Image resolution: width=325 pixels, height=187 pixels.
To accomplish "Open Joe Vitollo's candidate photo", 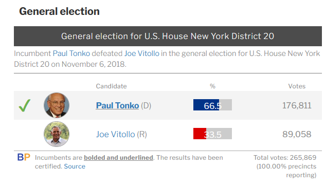I will [x=57, y=134].
